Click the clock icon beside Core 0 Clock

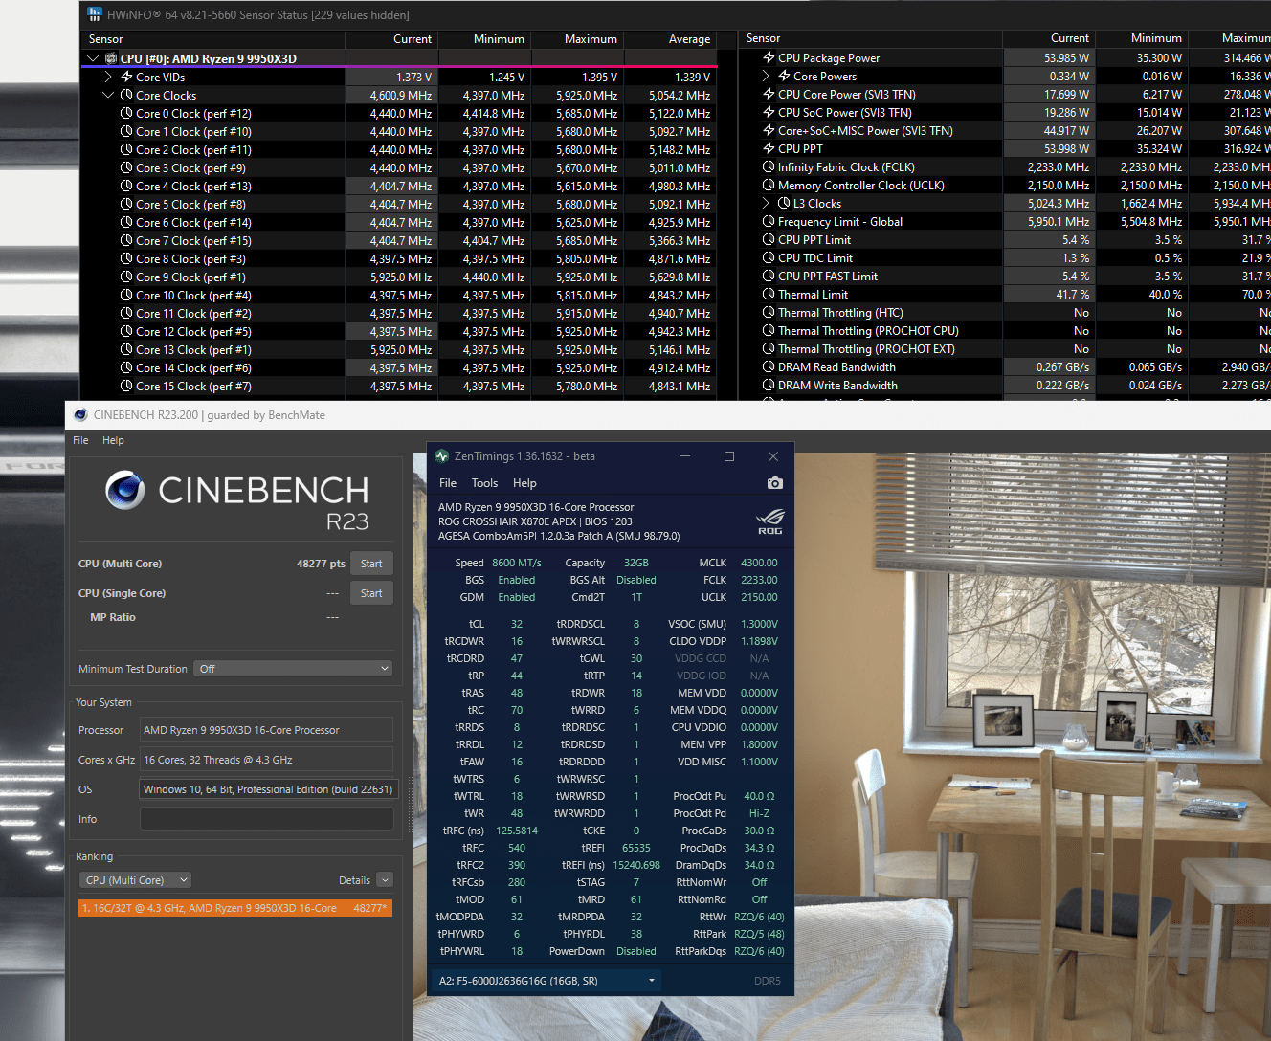[x=126, y=113]
